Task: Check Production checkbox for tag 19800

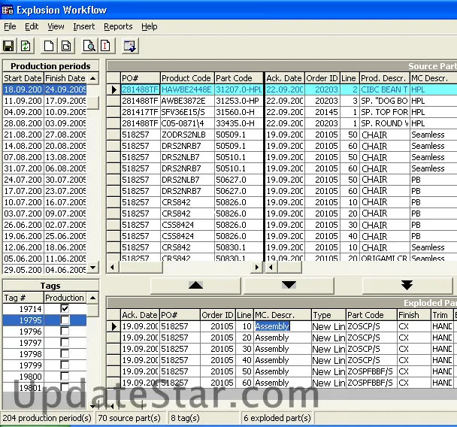Action: tap(65, 377)
